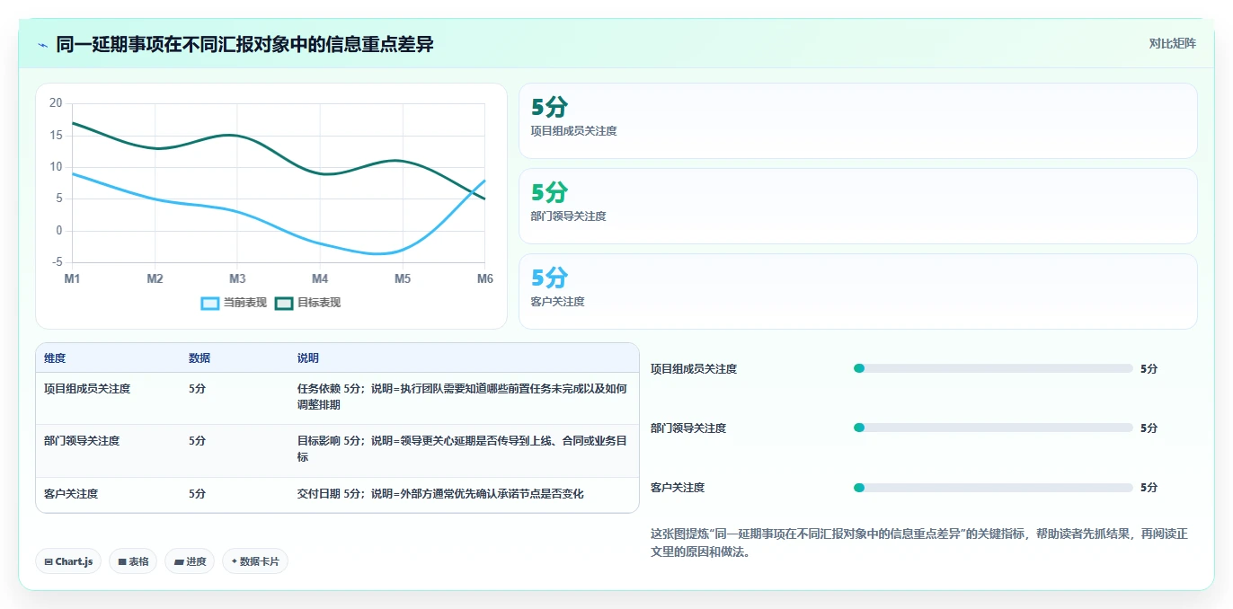Toggle the 目标表现 legend swatch
Screen dimensions: 1233x609
[284, 303]
